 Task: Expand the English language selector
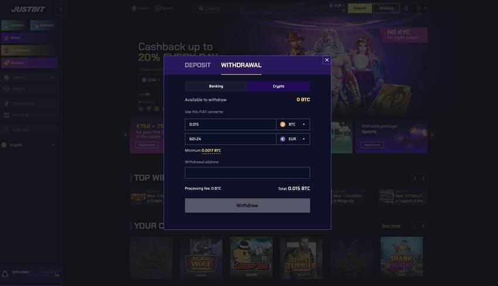[x=29, y=145]
